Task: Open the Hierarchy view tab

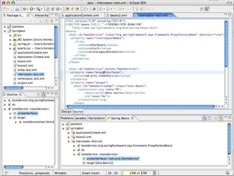Action: coord(42,15)
